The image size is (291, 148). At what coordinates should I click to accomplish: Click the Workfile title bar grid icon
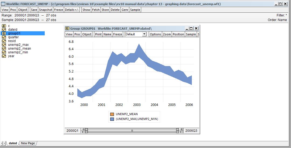(3, 4)
